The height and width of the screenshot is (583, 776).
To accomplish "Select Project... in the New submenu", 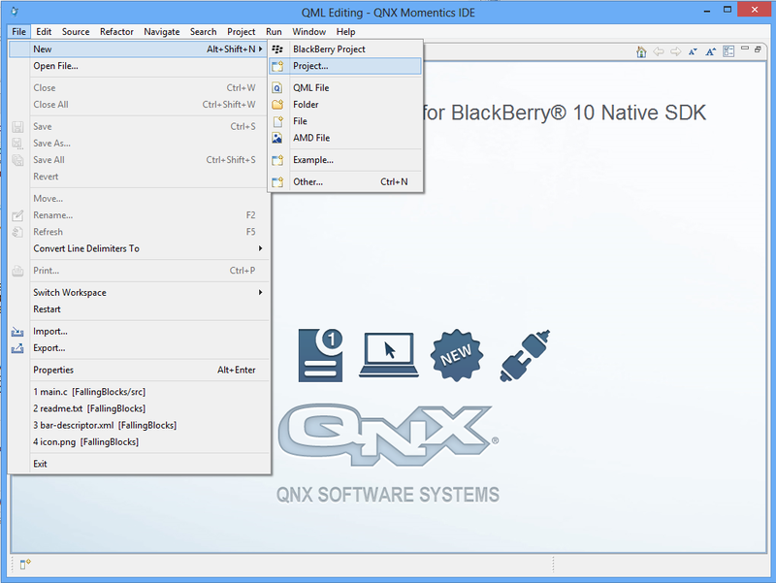I will tap(345, 66).
